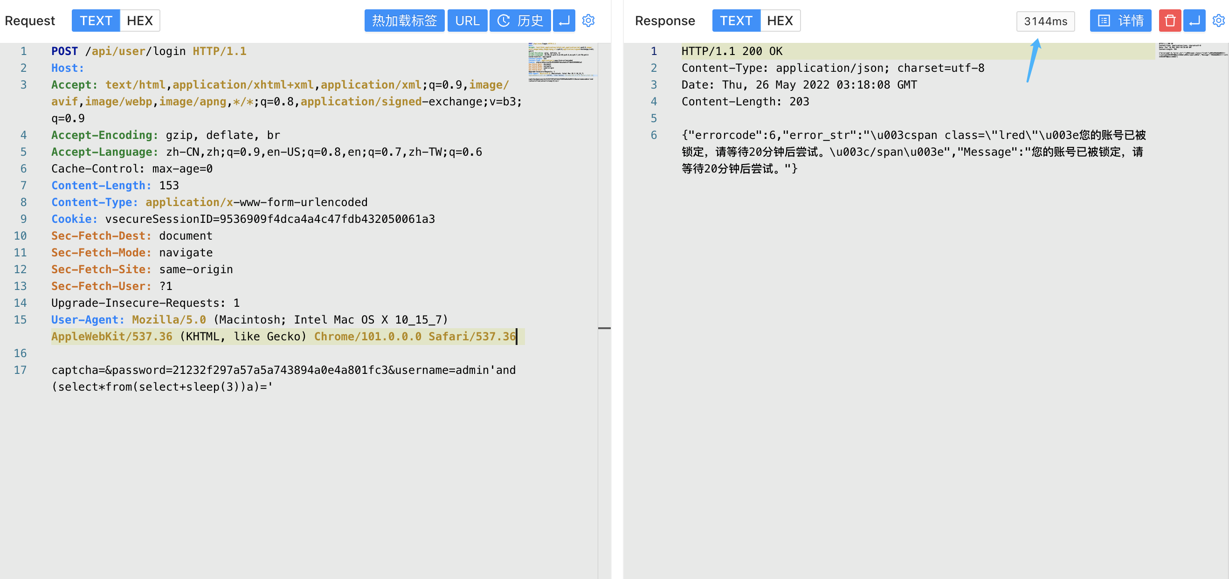Image resolution: width=1229 pixels, height=579 pixels.
Task: Click the URL button
Action: 467,21
